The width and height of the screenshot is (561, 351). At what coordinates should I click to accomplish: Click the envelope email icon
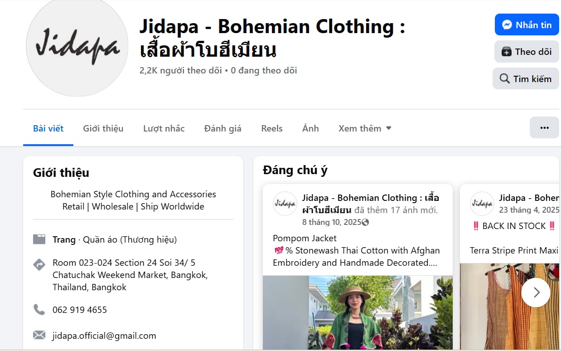coord(39,336)
